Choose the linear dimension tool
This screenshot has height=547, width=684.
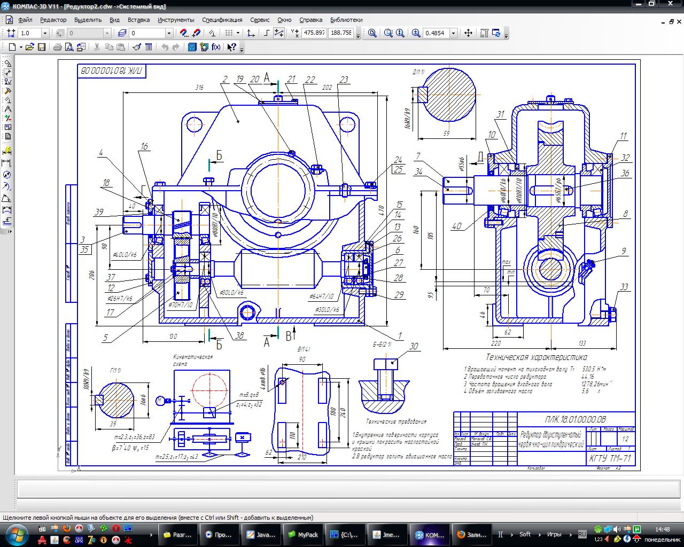[x=7, y=163]
